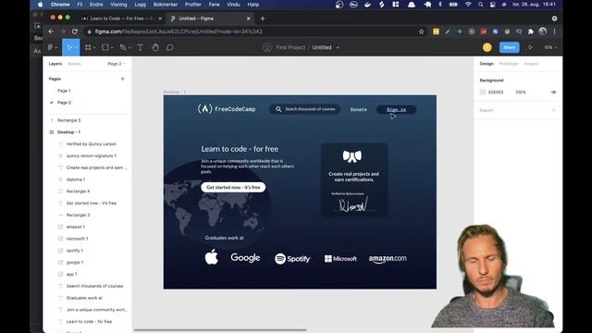Viewport: 592px width, 333px height.
Task: Click the Sign in button in design
Action: (x=397, y=109)
